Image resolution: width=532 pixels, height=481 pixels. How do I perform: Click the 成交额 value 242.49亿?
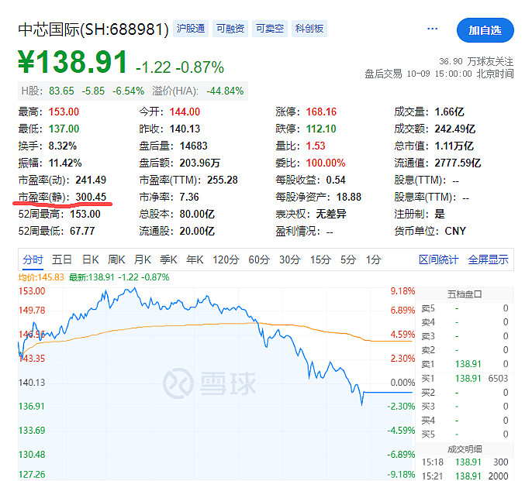[x=455, y=129]
